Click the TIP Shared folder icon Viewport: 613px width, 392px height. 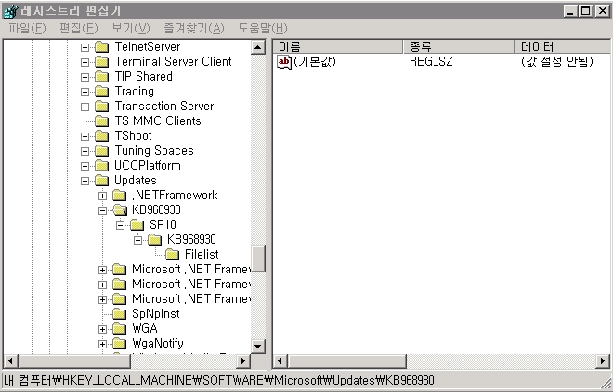point(101,77)
